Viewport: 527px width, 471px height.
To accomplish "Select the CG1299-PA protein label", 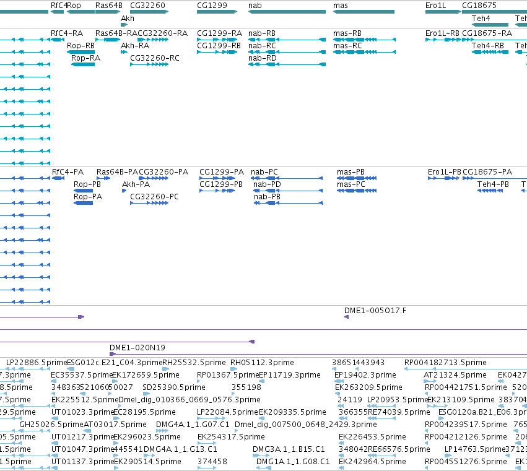I will 222,172.
